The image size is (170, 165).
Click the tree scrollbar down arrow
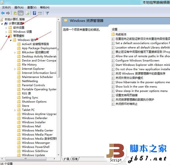(58, 155)
